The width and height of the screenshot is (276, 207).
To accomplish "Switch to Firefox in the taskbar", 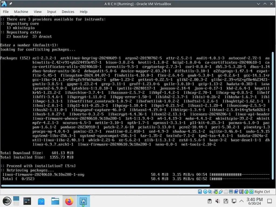I will (x=69, y=201).
